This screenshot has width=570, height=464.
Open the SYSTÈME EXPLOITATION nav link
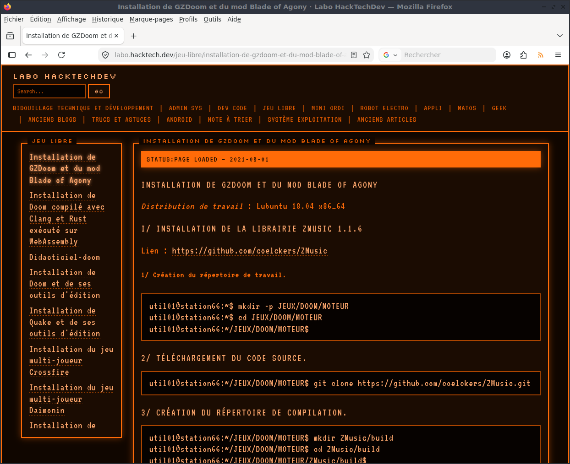tap(305, 119)
